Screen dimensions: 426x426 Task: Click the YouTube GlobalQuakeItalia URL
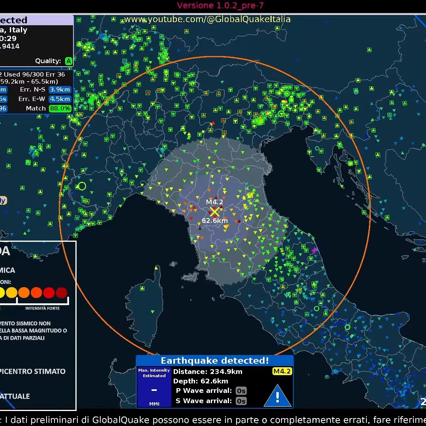pyautogui.click(x=207, y=19)
